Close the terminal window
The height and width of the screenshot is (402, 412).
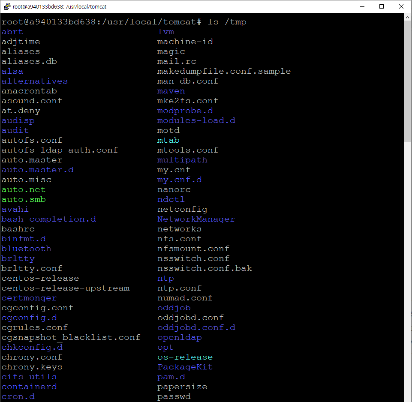[x=401, y=6]
